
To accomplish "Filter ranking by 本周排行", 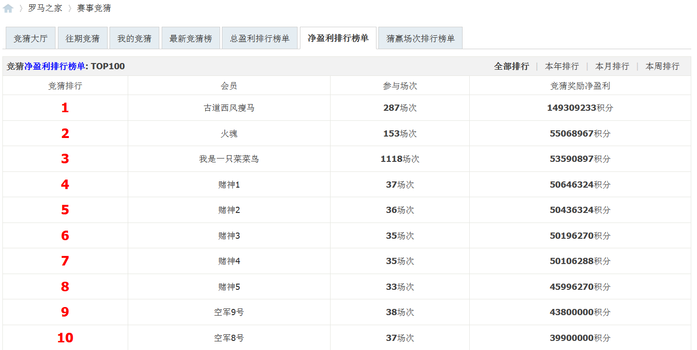I will pyautogui.click(x=662, y=66).
